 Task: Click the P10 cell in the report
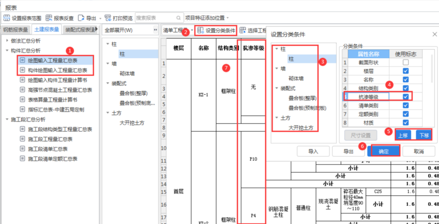click(253, 159)
